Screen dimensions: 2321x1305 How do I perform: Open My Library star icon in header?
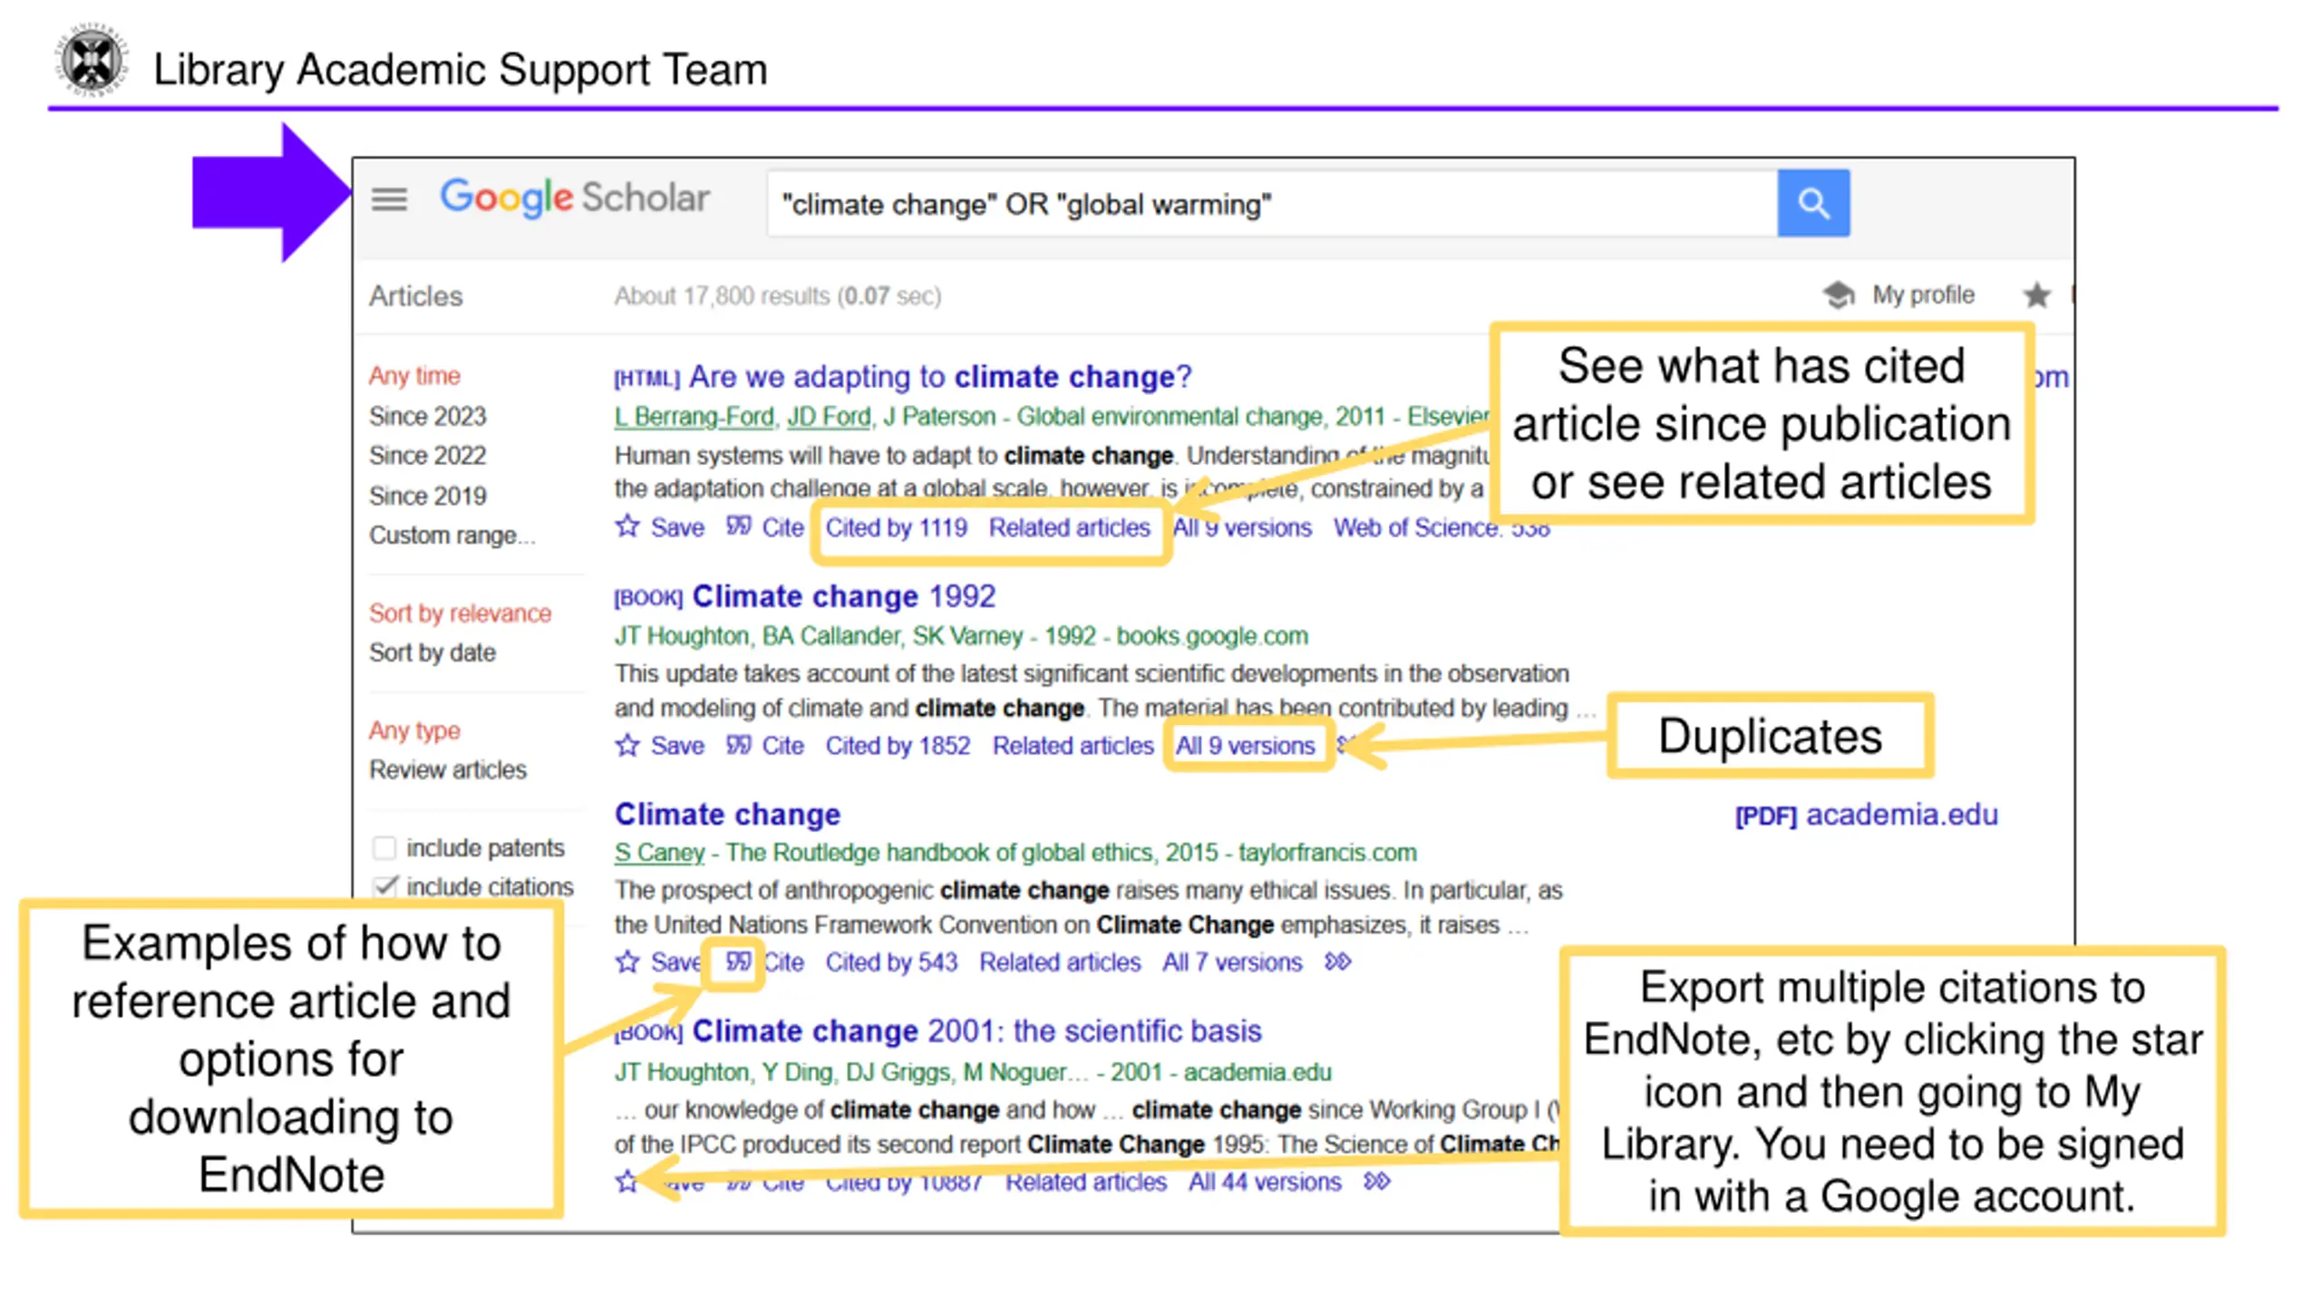click(x=2036, y=295)
